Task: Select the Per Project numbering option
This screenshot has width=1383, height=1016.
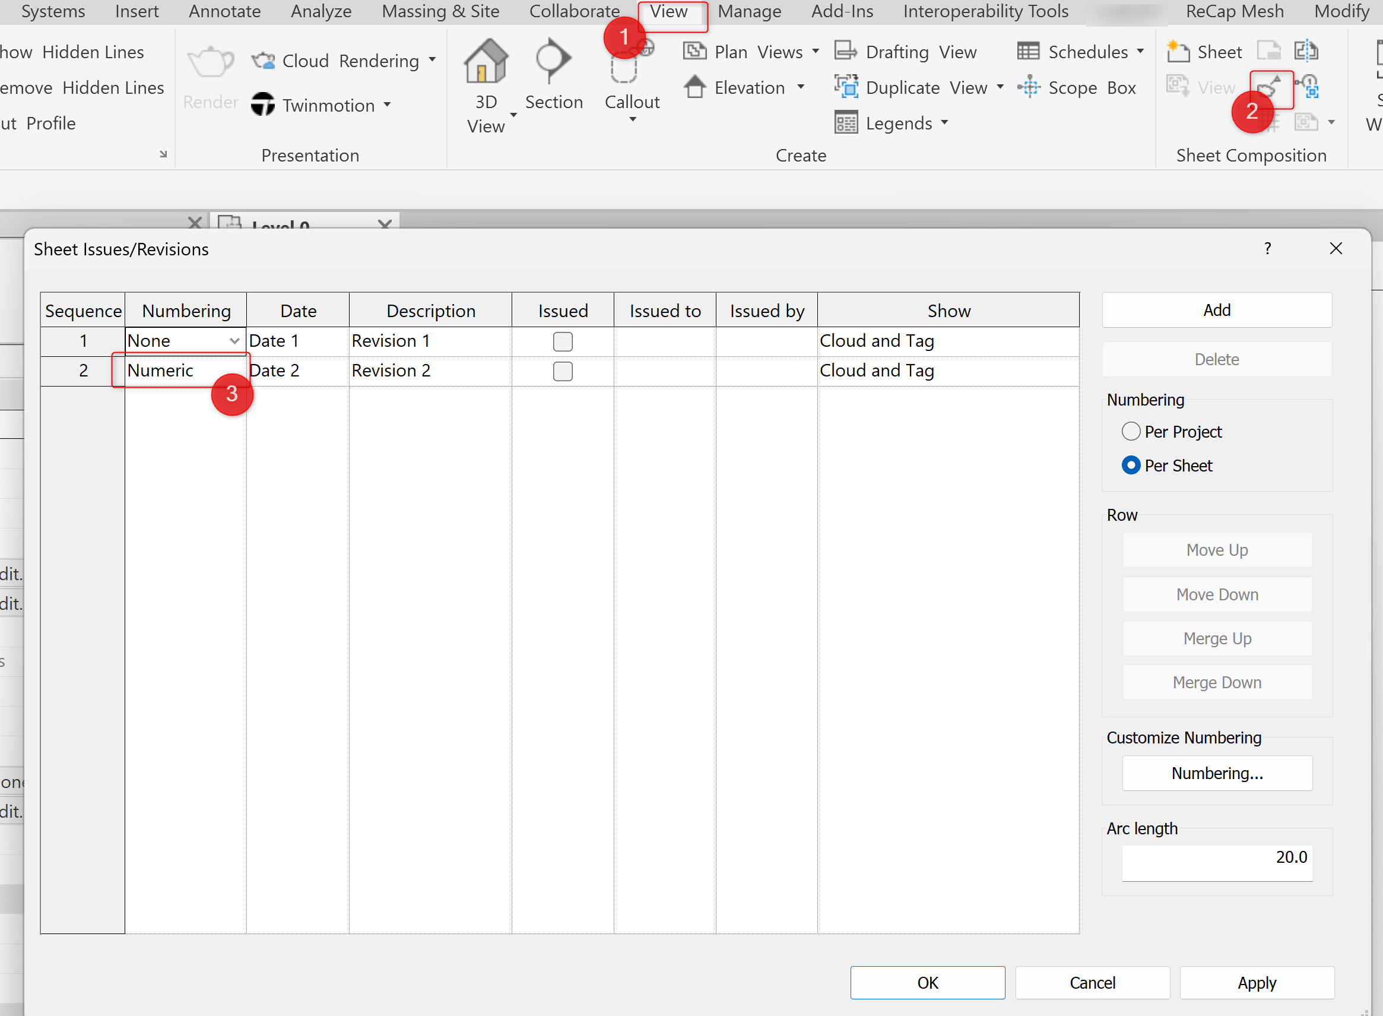Action: click(x=1130, y=431)
